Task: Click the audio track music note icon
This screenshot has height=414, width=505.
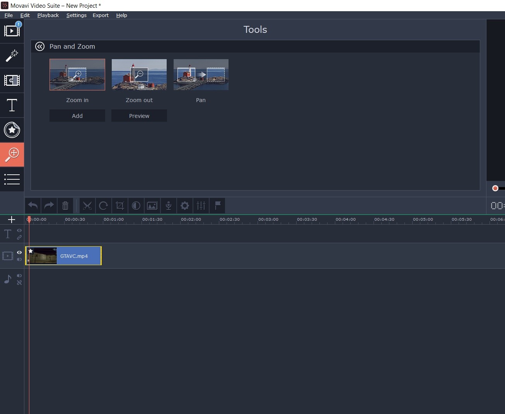Action: pyautogui.click(x=8, y=279)
